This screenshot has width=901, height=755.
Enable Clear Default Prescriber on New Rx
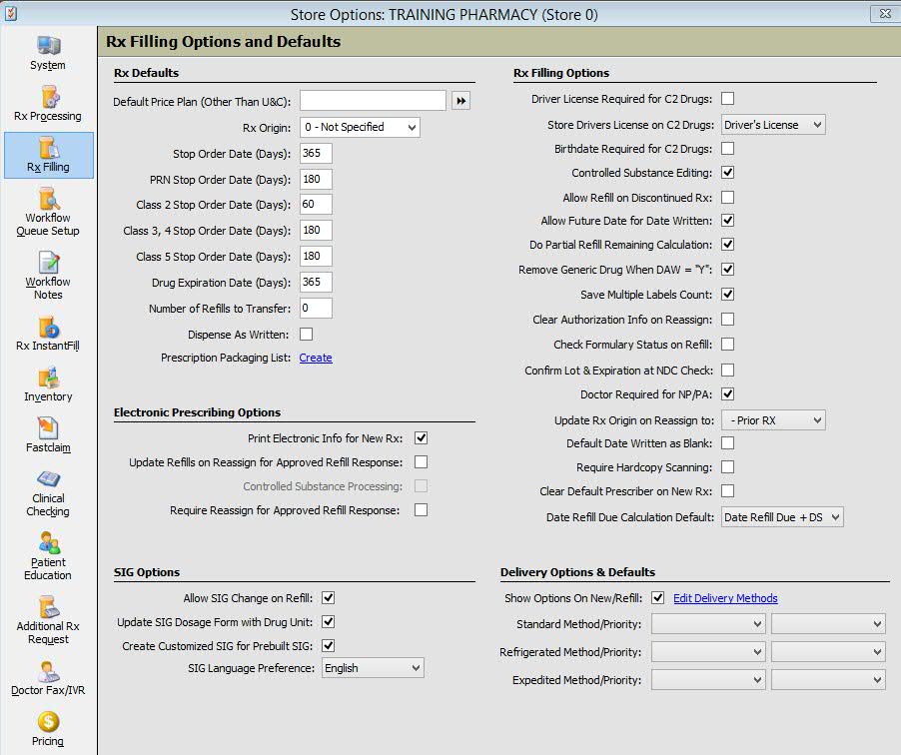727,490
